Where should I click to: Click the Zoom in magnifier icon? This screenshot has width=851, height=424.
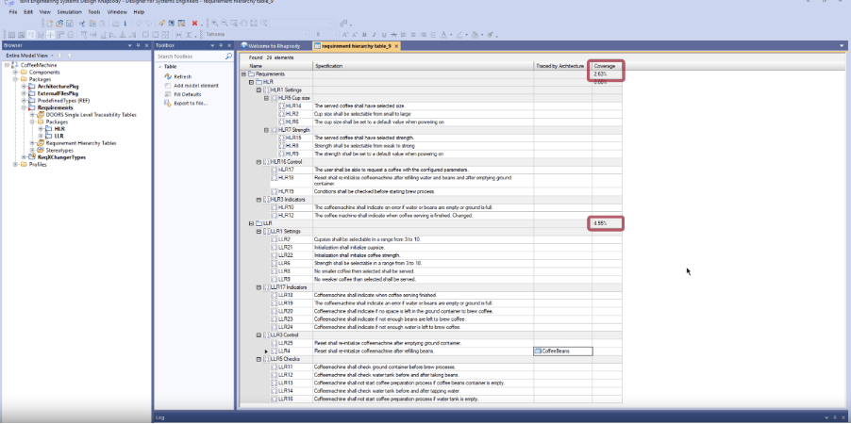coord(214,24)
